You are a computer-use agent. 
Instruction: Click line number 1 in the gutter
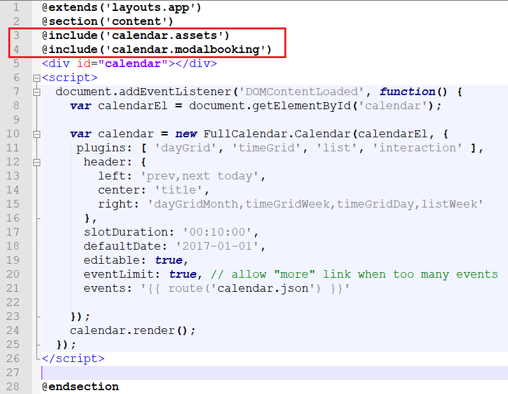click(x=16, y=8)
